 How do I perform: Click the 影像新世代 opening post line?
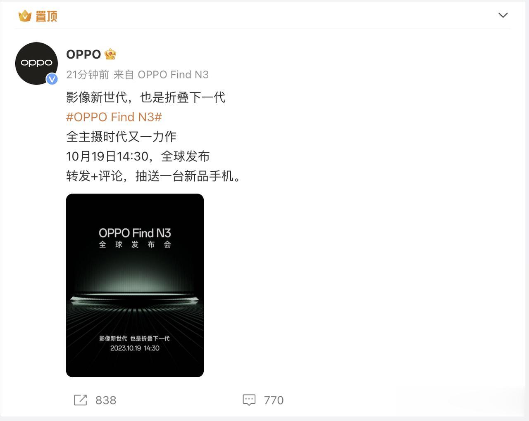[x=146, y=97]
